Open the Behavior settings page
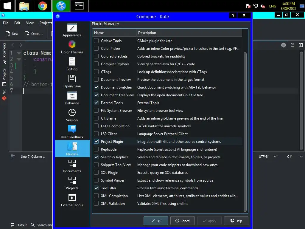This screenshot has height=229, width=305. tap(72, 98)
